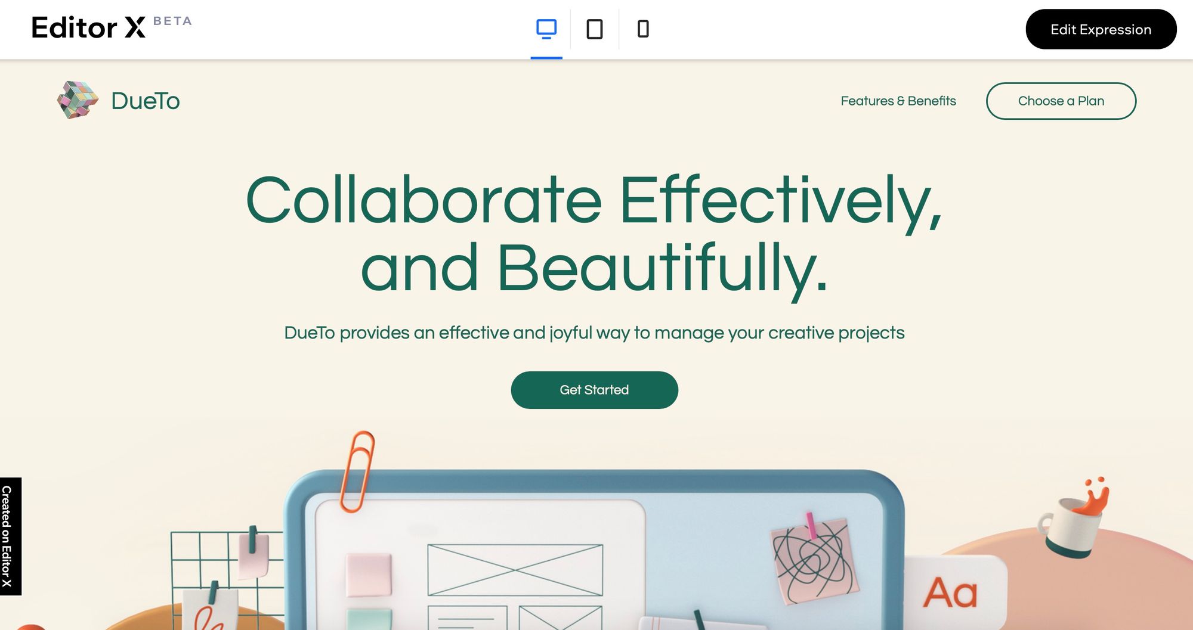
Task: Click the DueTo cube logo icon
Action: tap(78, 100)
